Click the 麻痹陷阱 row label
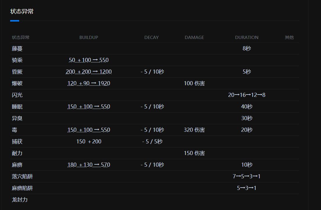The image size is (321, 210). [22, 188]
